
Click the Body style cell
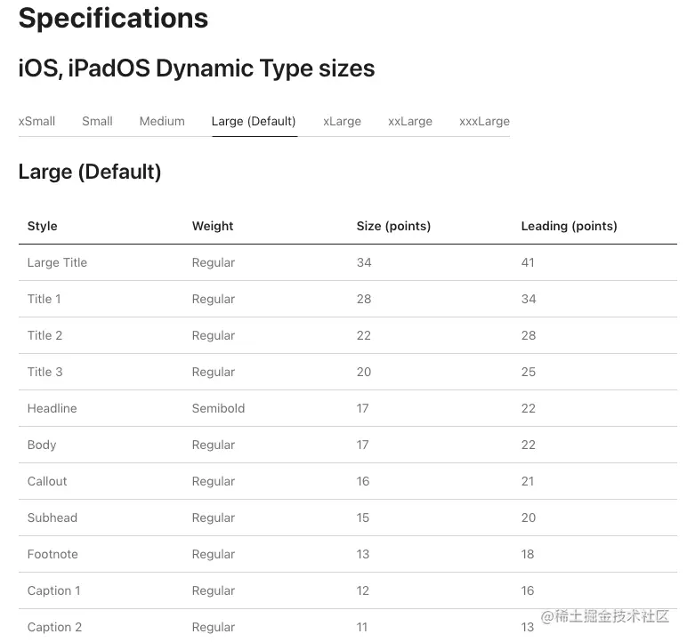click(x=42, y=445)
